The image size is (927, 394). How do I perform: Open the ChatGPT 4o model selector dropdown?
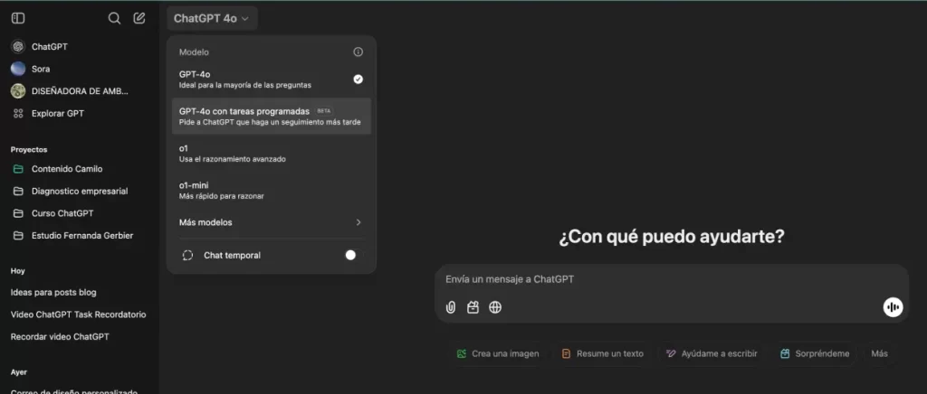(212, 19)
